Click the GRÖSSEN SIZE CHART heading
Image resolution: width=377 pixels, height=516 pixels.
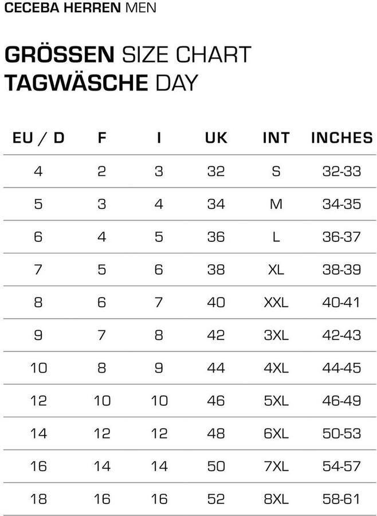(128, 54)
